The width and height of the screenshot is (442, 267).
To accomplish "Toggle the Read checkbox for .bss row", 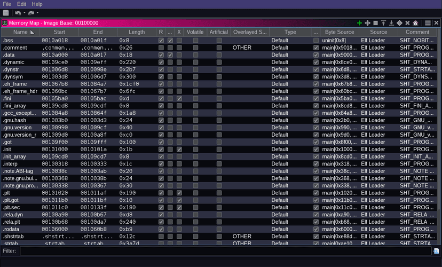I will point(161,40).
